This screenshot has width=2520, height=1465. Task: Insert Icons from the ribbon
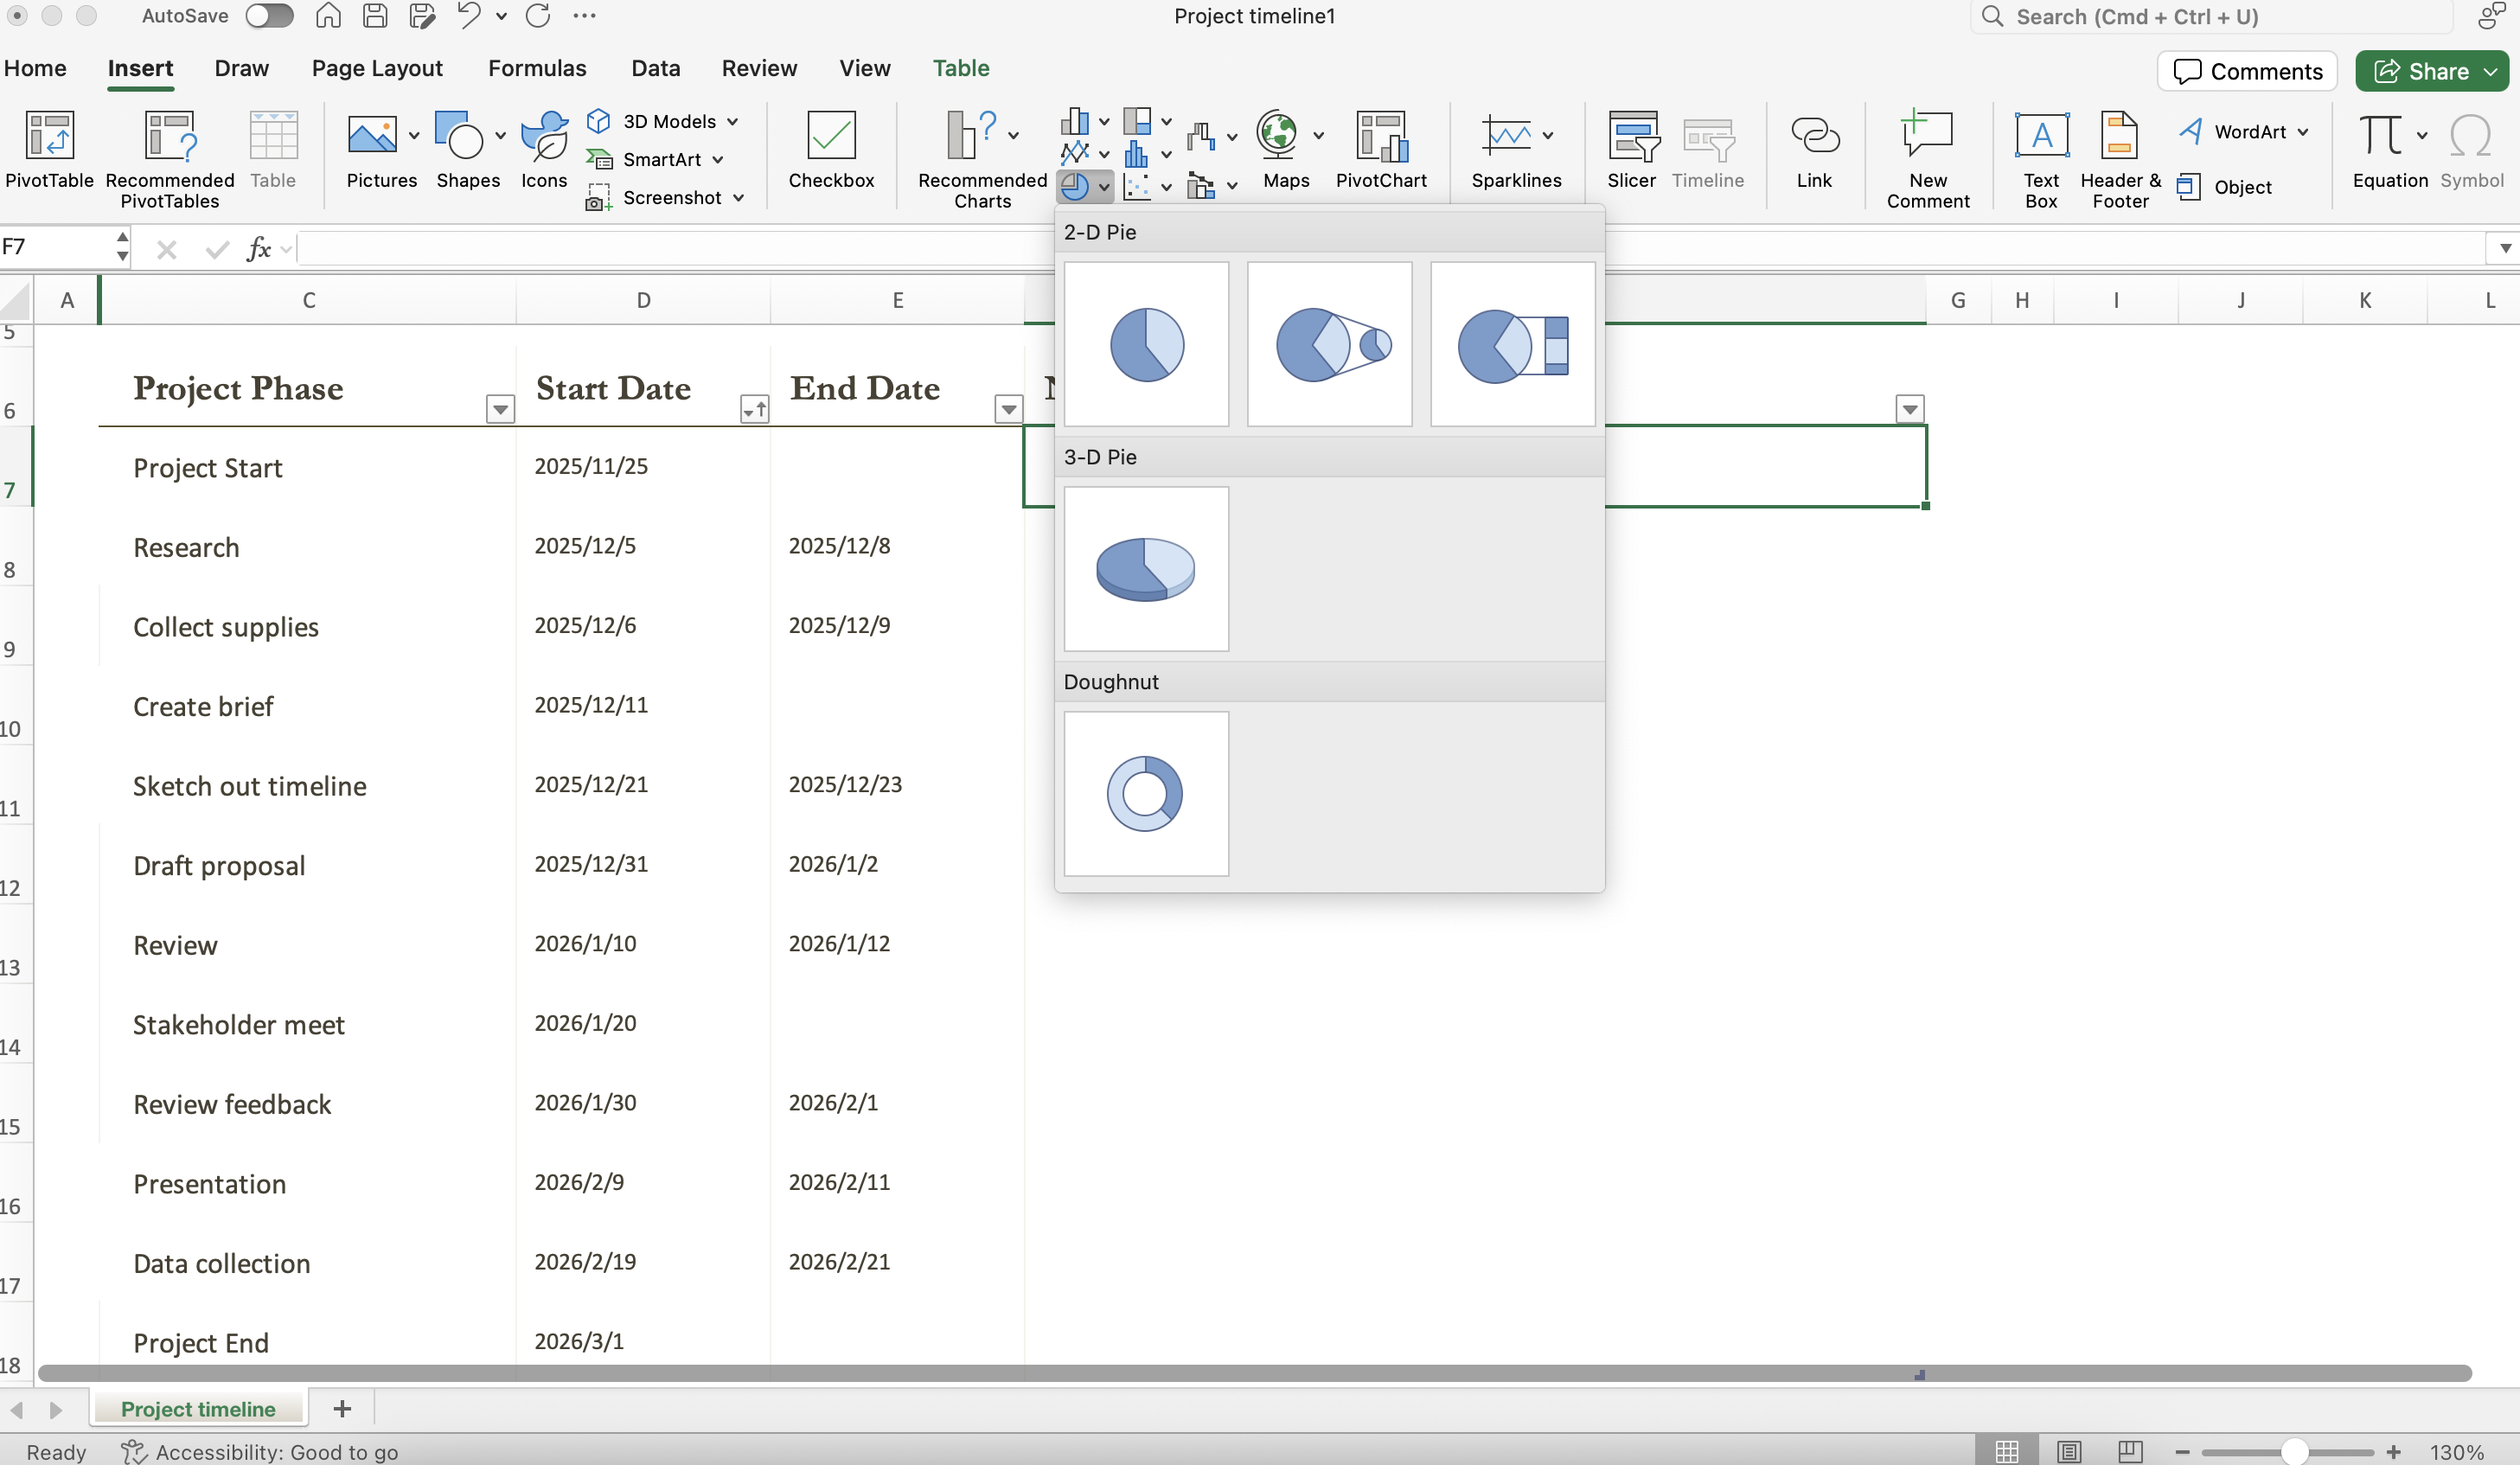[x=544, y=149]
